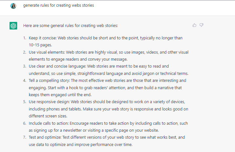Image resolution: width=235 pixels, height=152 pixels.
Task: Click the thumbs down feedback icon
Action: coord(201,25)
